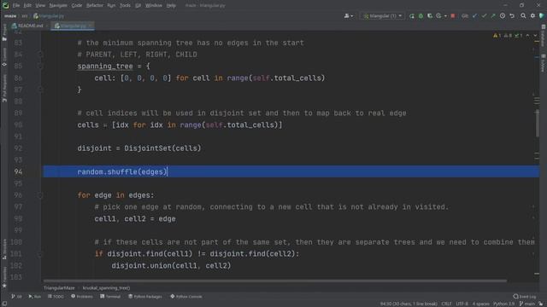Open the Git tool window button
Screen dimensions: 547x307
(16, 297)
